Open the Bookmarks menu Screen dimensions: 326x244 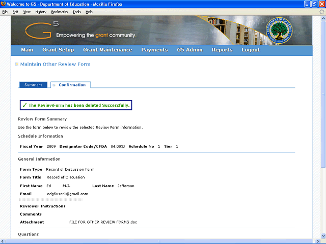click(59, 12)
